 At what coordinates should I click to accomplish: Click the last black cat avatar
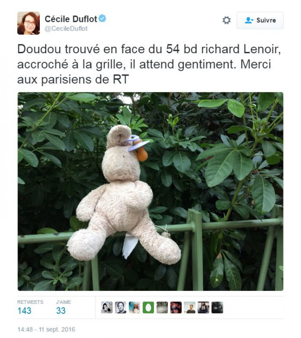(217, 307)
